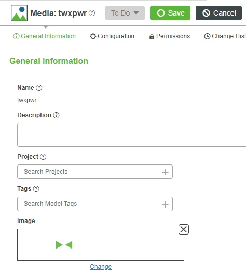Open the help icon beside Project
The image size is (246, 275).
tap(43, 157)
